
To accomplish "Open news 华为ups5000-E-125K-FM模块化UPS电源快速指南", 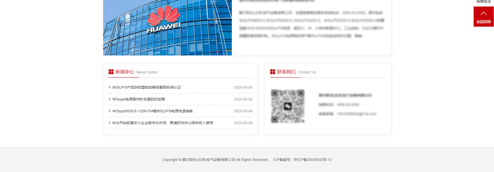I will pyautogui.click(x=152, y=111).
